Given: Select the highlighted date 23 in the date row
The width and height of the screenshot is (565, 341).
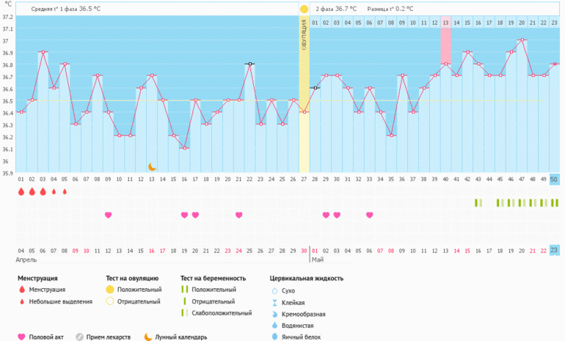Looking at the screenshot, I should click(554, 250).
